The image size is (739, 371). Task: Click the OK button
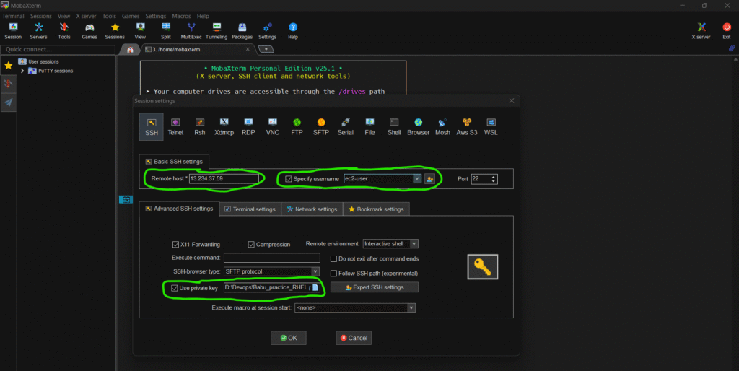289,338
